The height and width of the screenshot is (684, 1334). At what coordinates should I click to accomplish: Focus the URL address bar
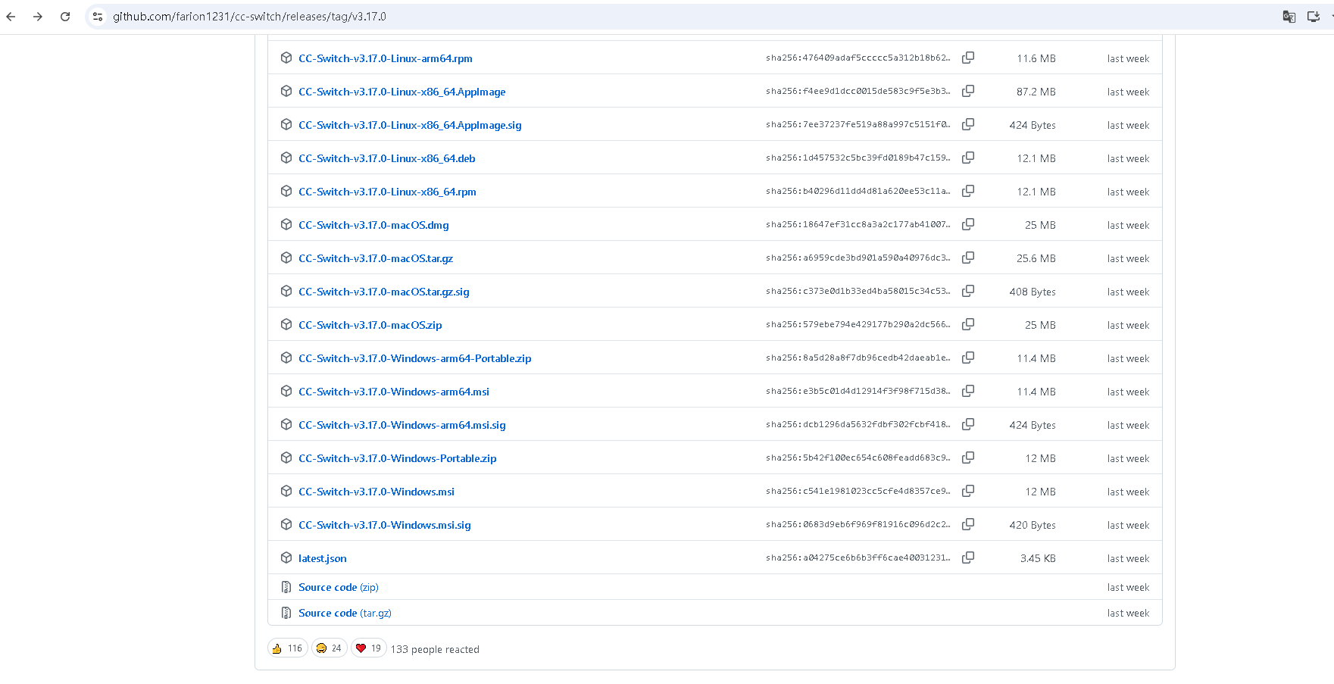pyautogui.click(x=682, y=17)
